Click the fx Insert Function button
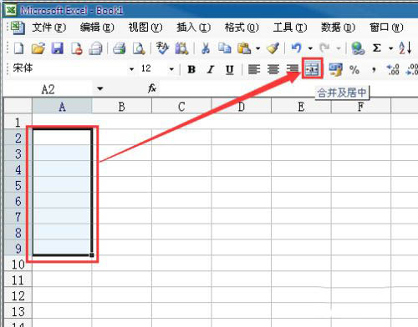 click(152, 88)
